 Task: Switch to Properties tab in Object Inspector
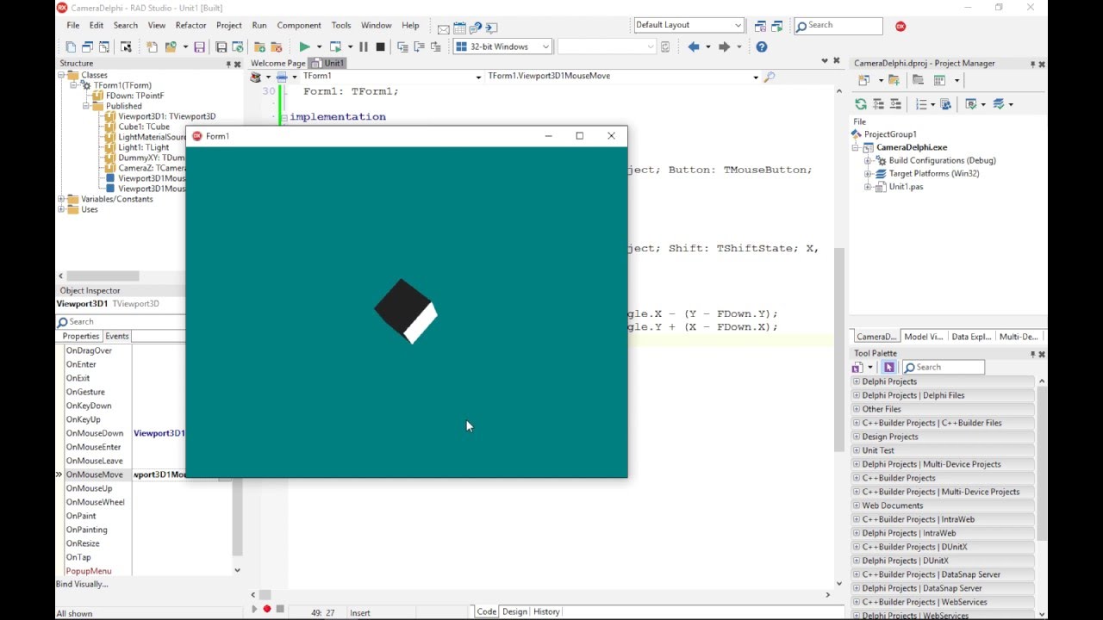(x=81, y=336)
